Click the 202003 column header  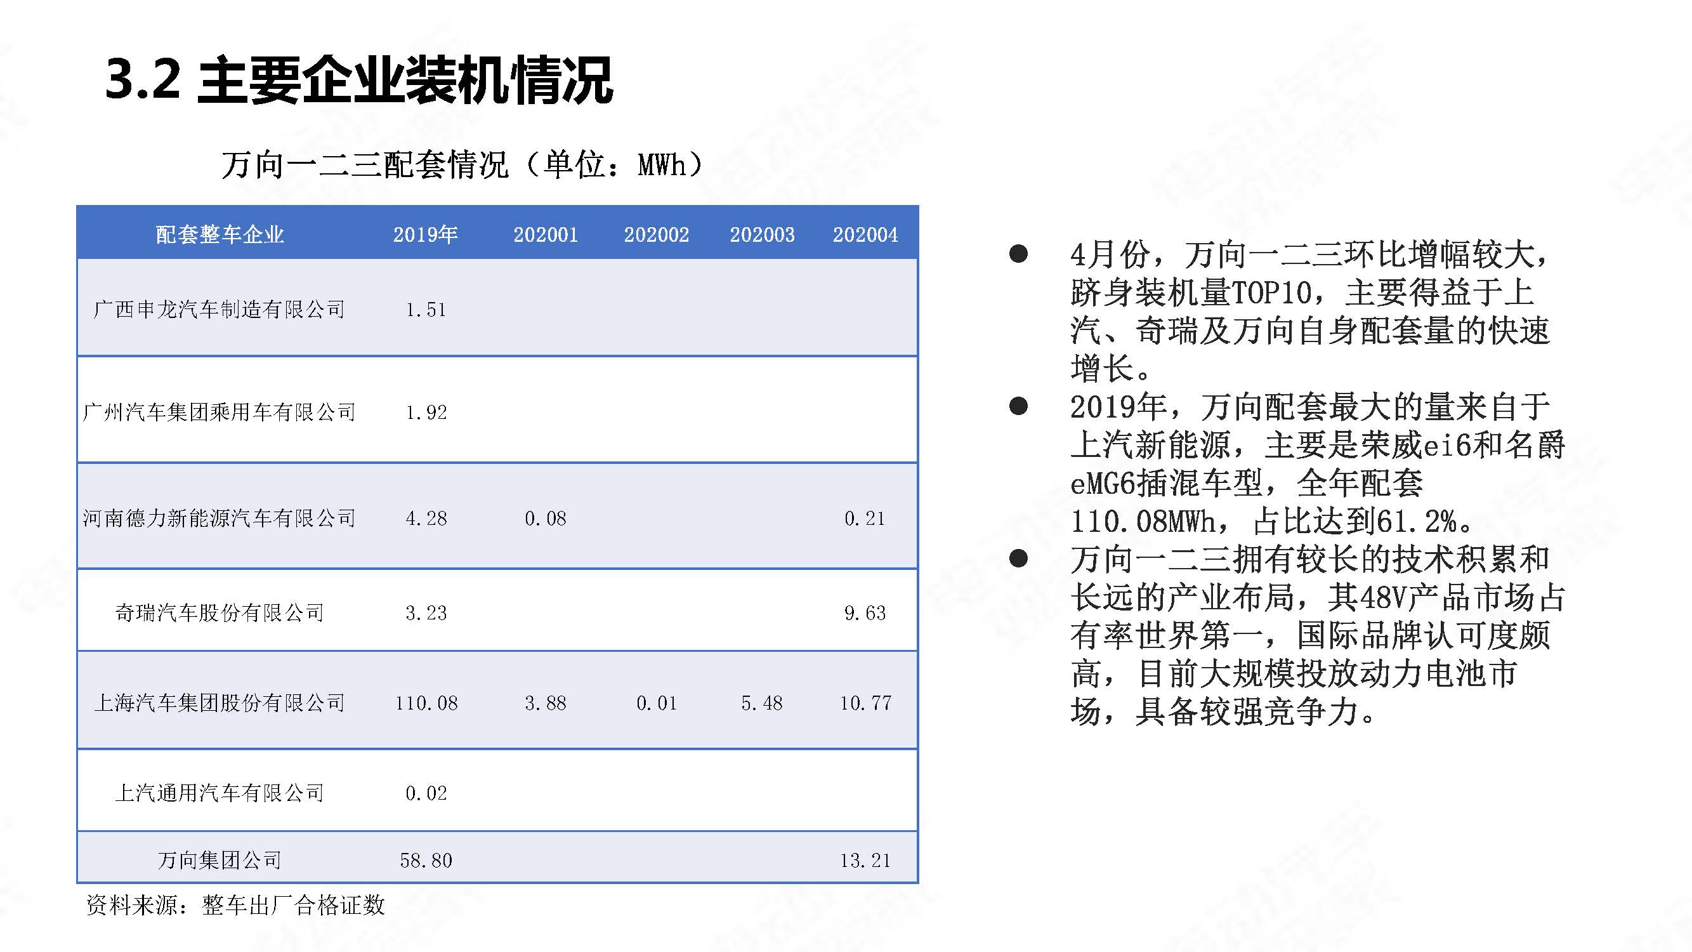click(762, 235)
